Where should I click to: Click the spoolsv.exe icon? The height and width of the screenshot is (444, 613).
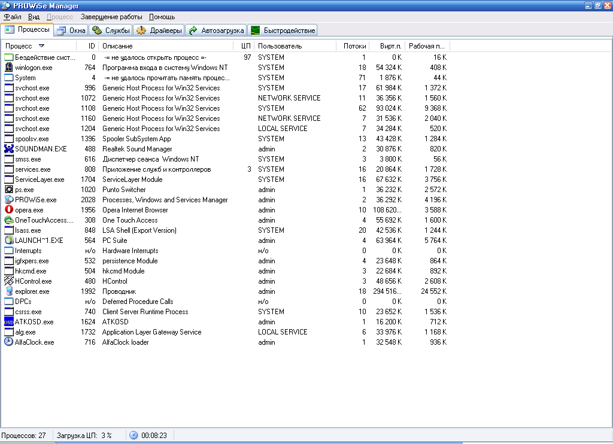pyautogui.click(x=8, y=138)
